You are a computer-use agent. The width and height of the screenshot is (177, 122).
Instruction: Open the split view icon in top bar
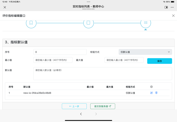pyautogui.click(x=166, y=7)
